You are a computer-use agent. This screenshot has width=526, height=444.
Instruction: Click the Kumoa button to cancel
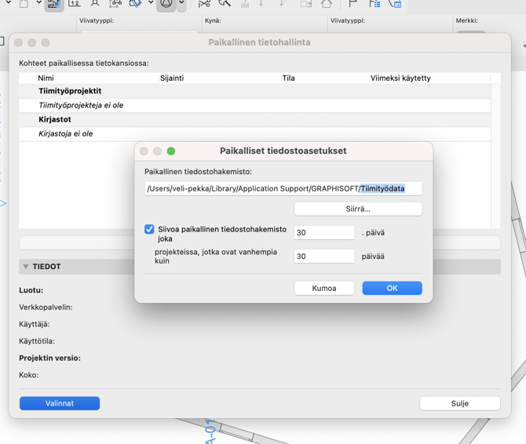click(x=323, y=288)
